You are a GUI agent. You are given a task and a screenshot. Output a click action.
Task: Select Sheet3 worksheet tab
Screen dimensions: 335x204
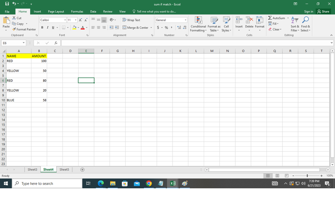33,169
